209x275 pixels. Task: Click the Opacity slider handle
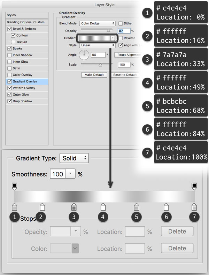(x=108, y=31)
